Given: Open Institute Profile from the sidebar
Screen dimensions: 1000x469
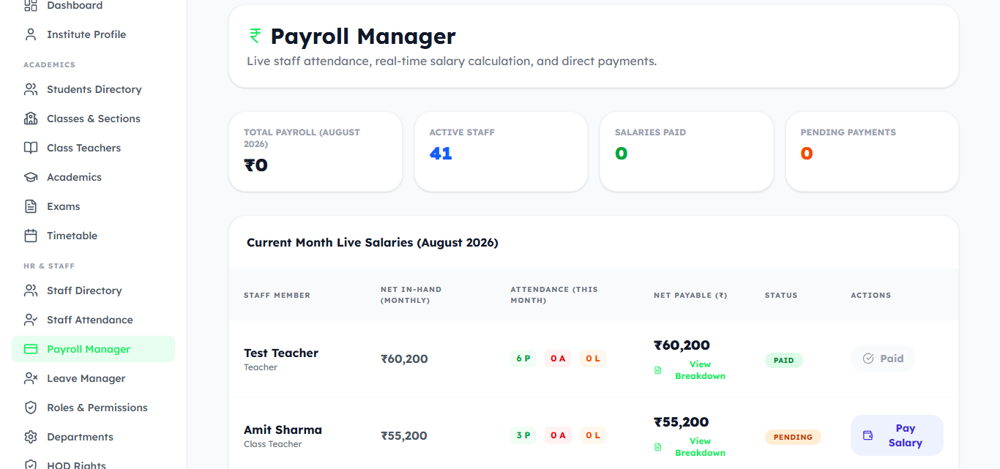Looking at the screenshot, I should tap(93, 34).
